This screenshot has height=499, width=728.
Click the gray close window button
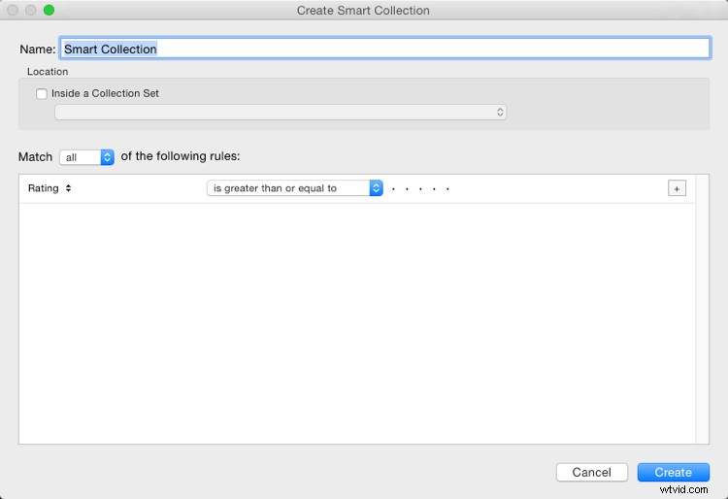[13, 10]
